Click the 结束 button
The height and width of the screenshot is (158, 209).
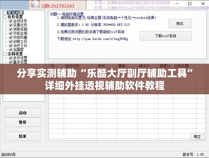coord(23,136)
